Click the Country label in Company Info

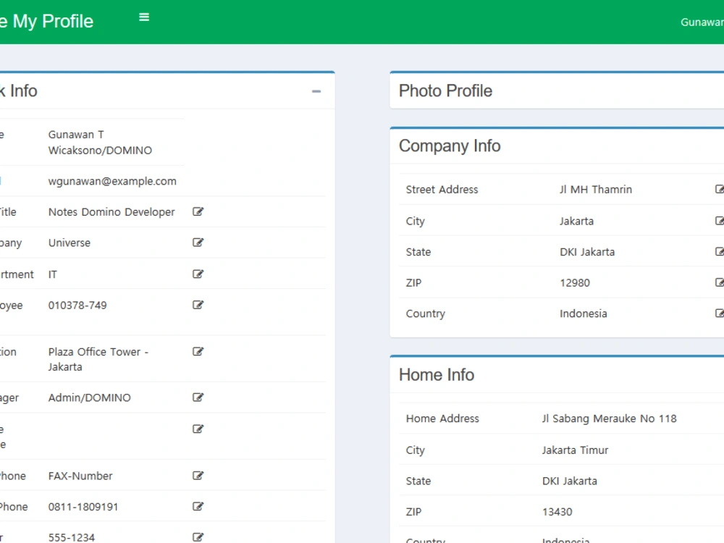(x=425, y=314)
